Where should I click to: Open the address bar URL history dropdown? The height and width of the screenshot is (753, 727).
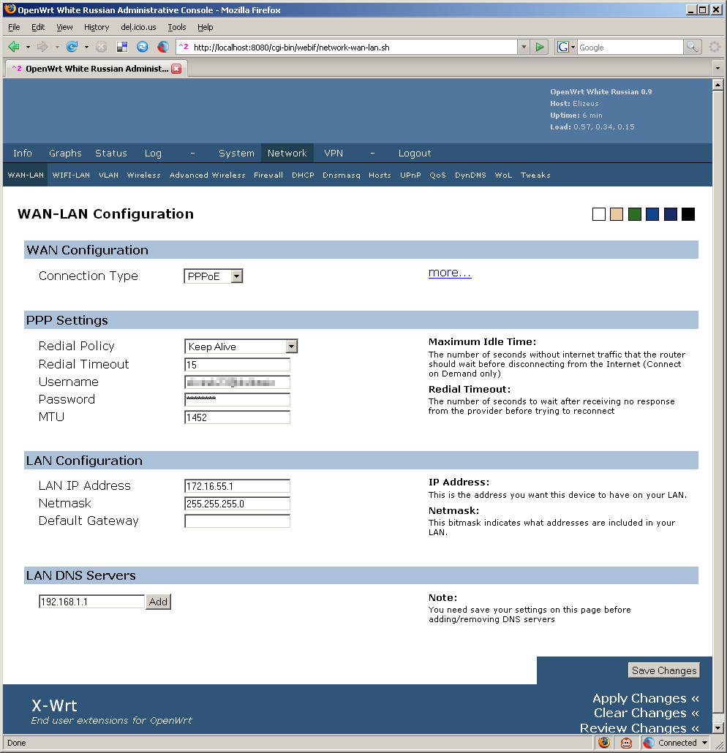coord(524,47)
